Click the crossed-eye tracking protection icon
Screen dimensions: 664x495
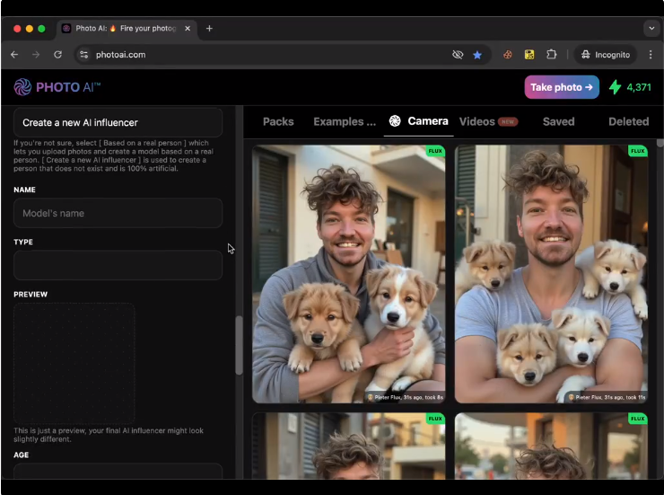click(x=458, y=55)
